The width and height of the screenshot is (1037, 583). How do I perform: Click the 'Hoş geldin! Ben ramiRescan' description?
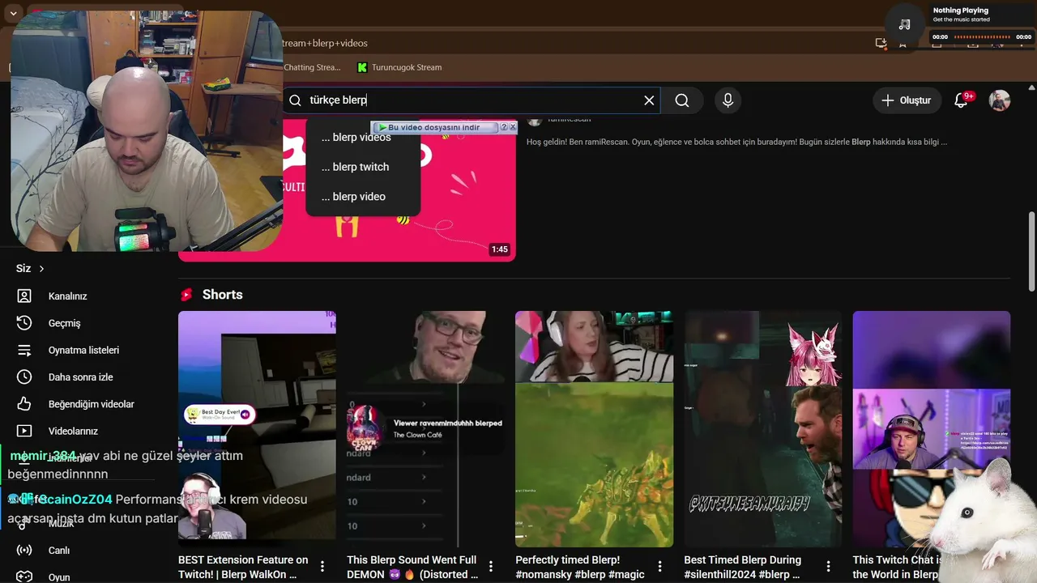736,142
